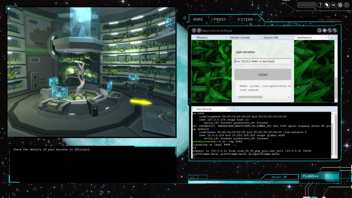Go back with browser back arrow
The height and width of the screenshot is (198, 352).
(x=194, y=30)
